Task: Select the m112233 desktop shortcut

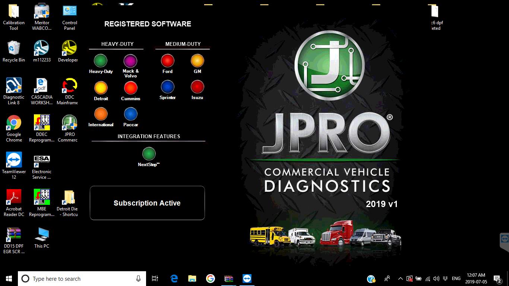Action: [42, 51]
